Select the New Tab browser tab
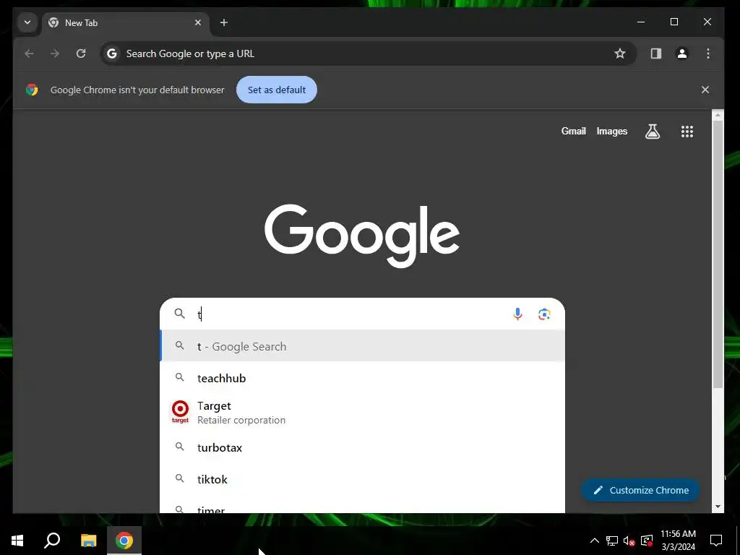 coord(126,22)
